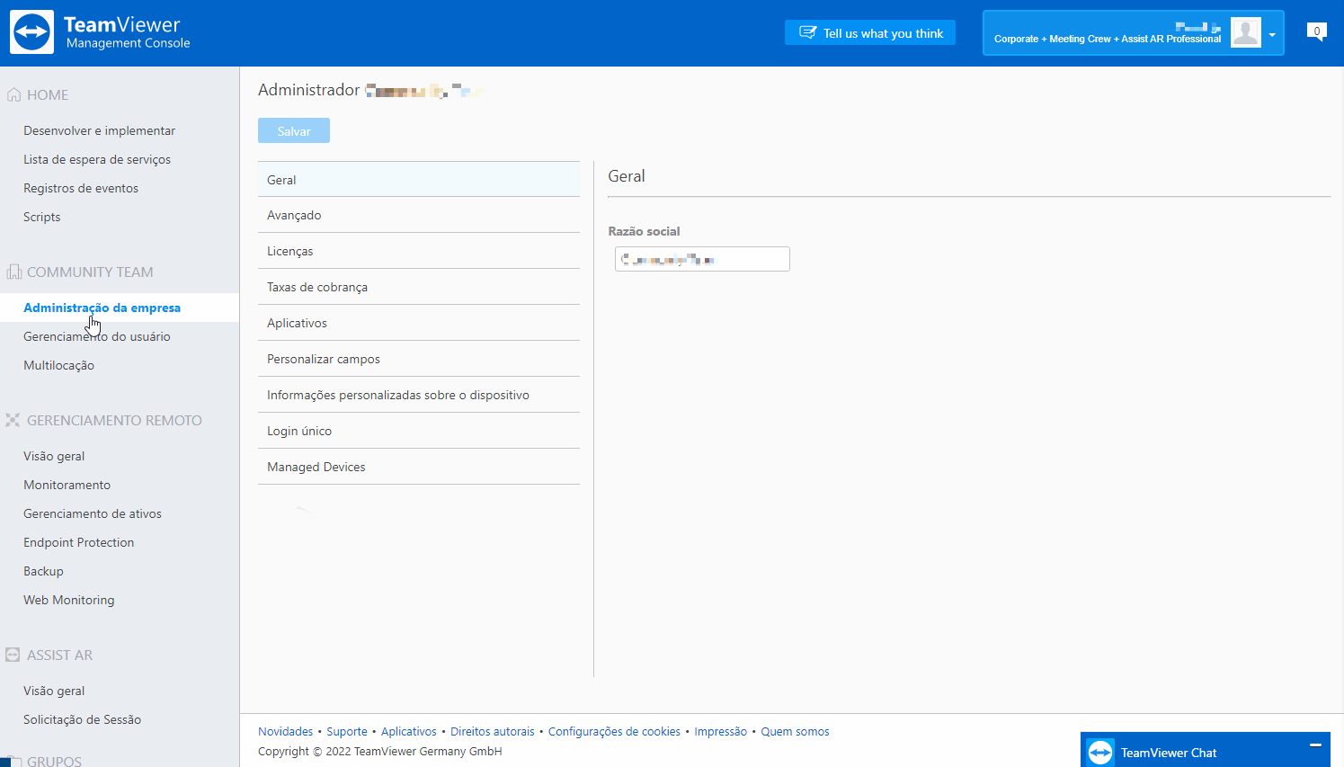Open Informações personalizadas sobre o dispositivo
Image resolution: width=1344 pixels, height=767 pixels.
coord(419,395)
